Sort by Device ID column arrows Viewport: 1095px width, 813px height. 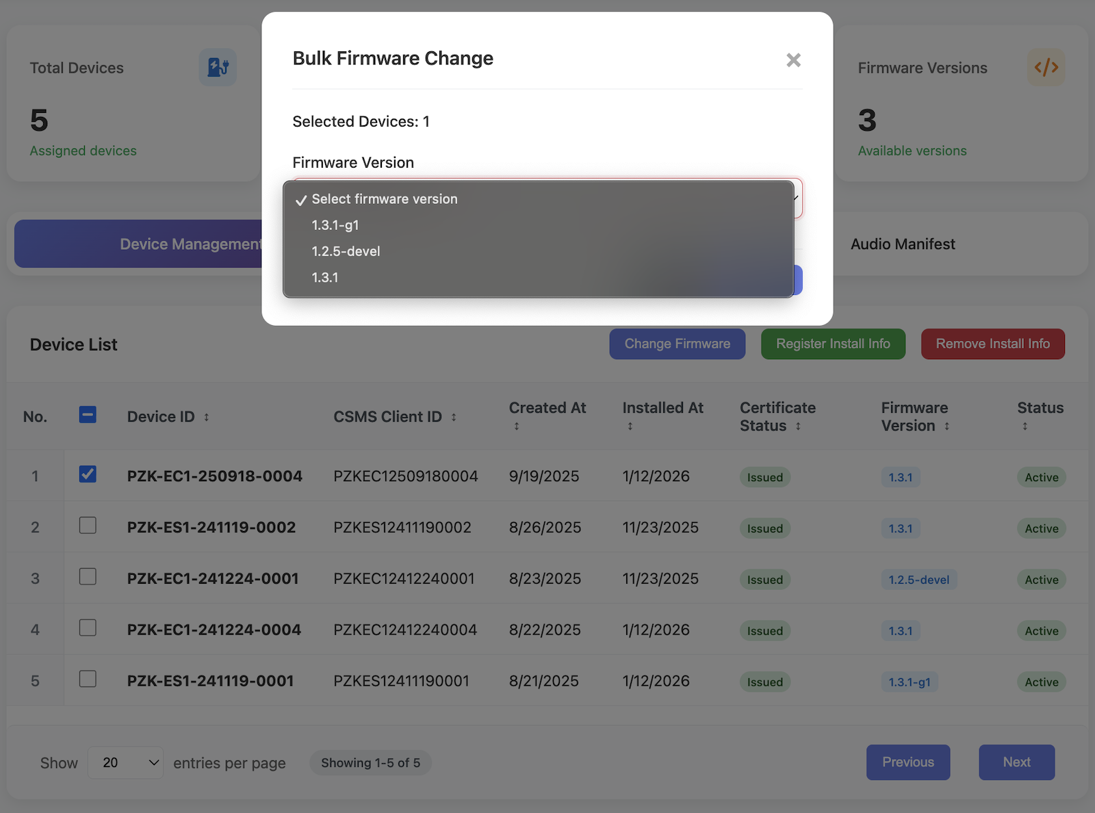(206, 417)
